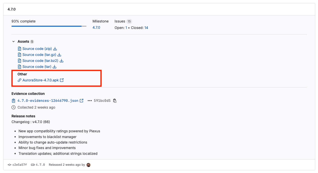The width and height of the screenshot is (318, 173).
Task: Open the 4.7.0 milestone link
Action: (96, 27)
